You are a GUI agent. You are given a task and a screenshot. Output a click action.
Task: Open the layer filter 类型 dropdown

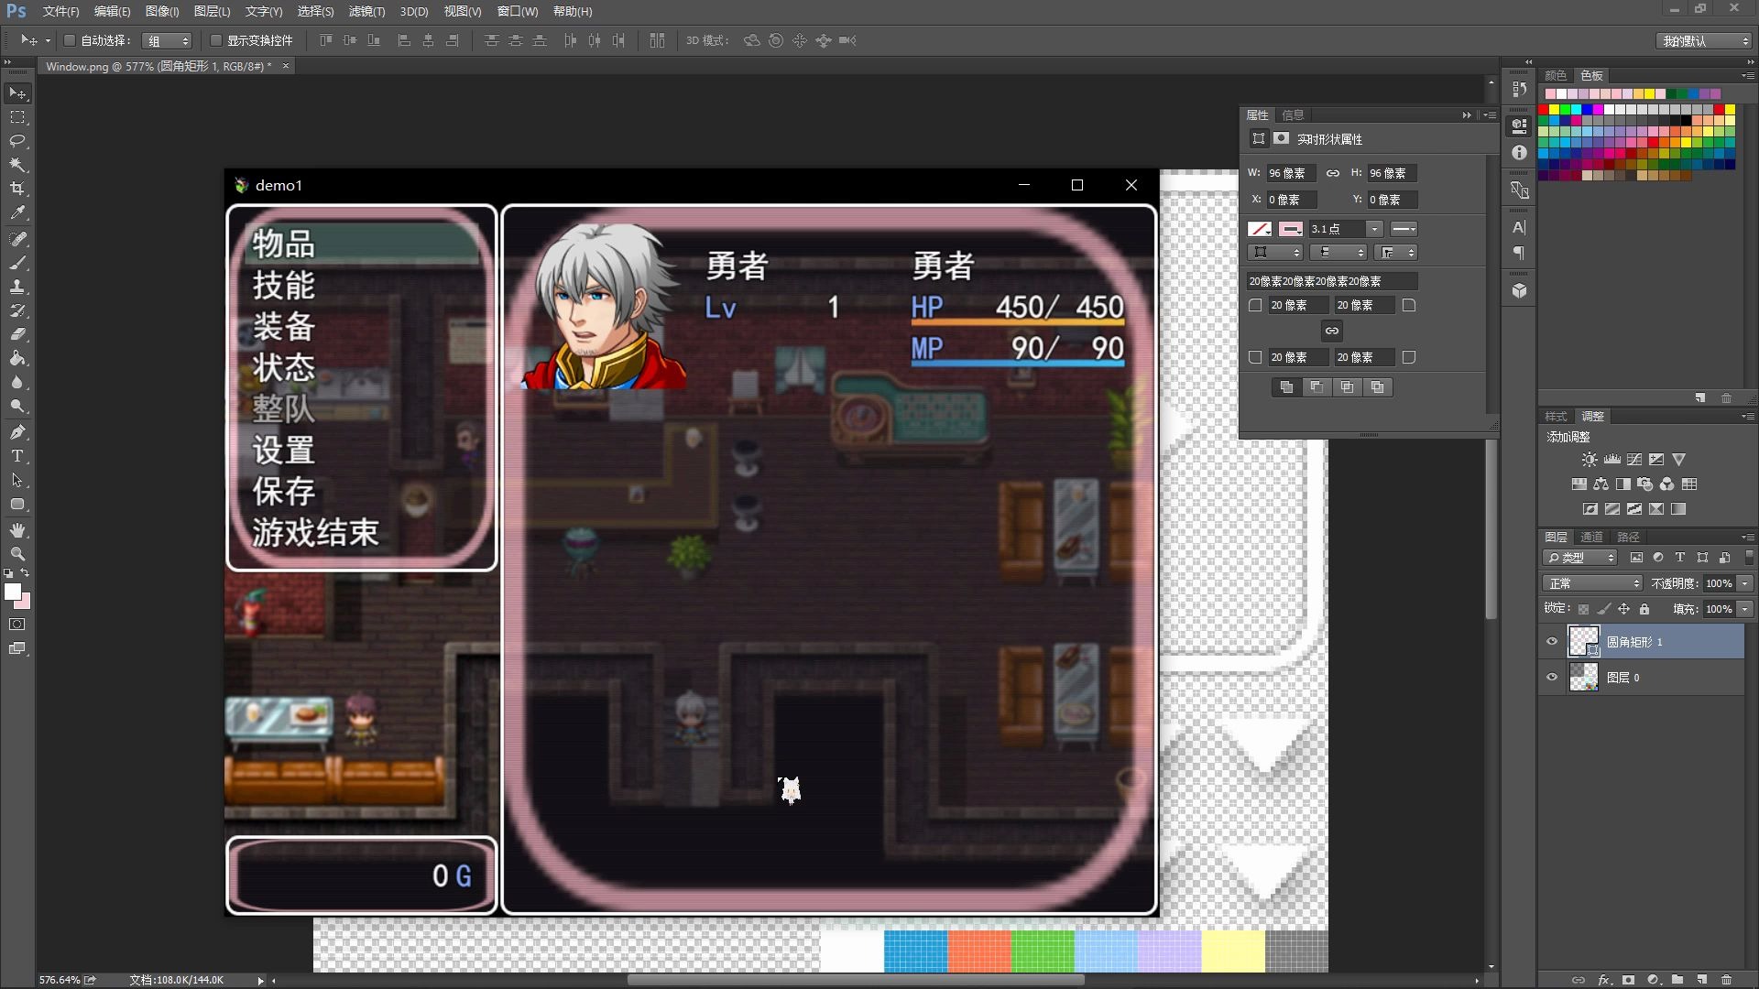(x=1581, y=557)
